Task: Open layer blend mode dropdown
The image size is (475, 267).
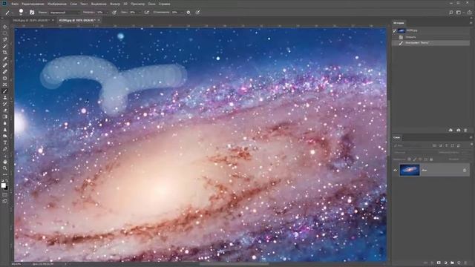Action: point(415,152)
